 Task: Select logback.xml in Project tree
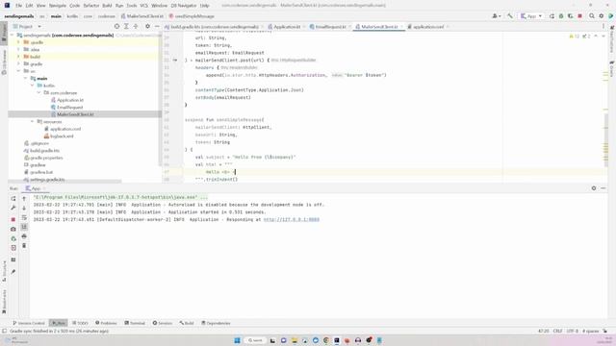pos(62,136)
